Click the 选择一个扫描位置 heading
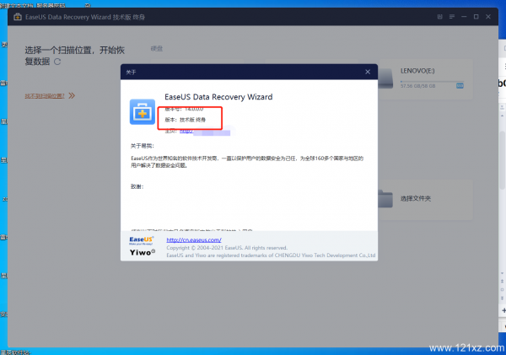Screen dimensions: 506x355 point(75,56)
